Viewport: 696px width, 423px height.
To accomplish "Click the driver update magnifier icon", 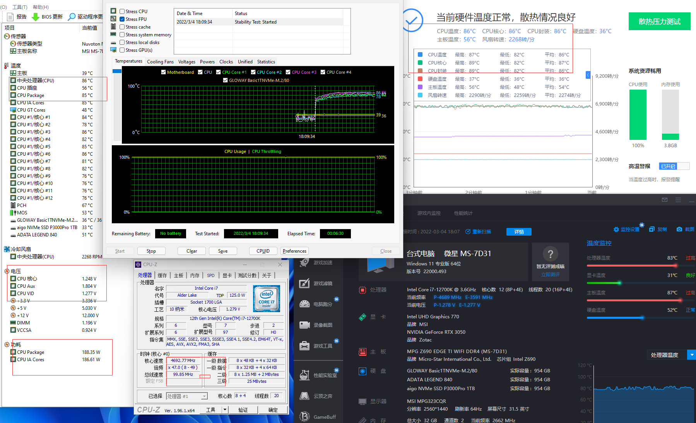I will (72, 17).
